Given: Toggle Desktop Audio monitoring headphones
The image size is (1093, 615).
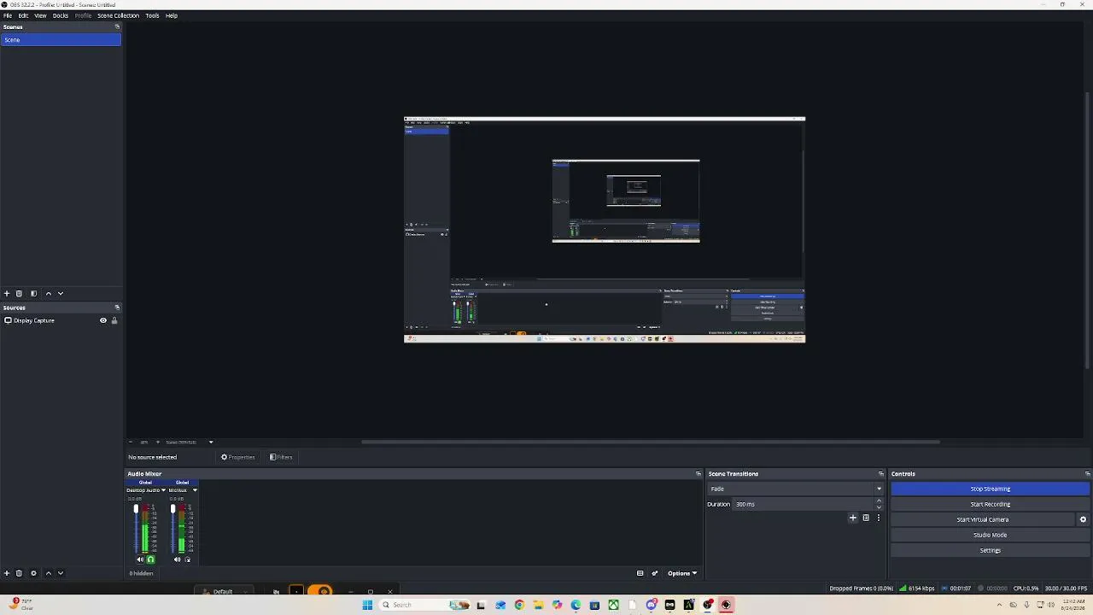Looking at the screenshot, I should [150, 559].
